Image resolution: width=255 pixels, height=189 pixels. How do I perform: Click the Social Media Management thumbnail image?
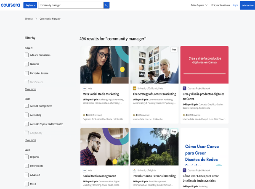click(104, 147)
